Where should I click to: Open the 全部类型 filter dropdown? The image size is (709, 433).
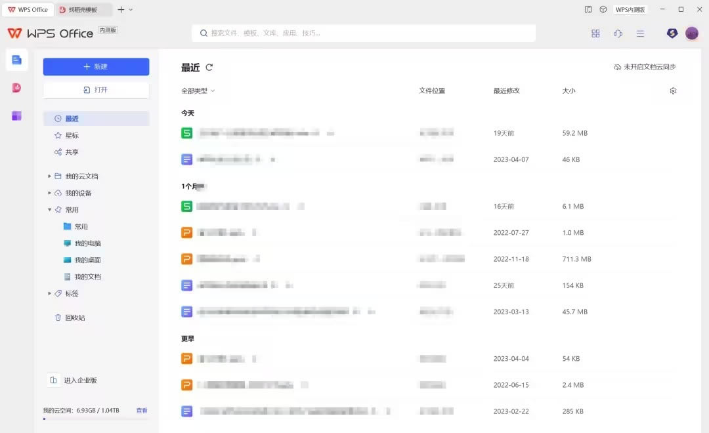(198, 91)
